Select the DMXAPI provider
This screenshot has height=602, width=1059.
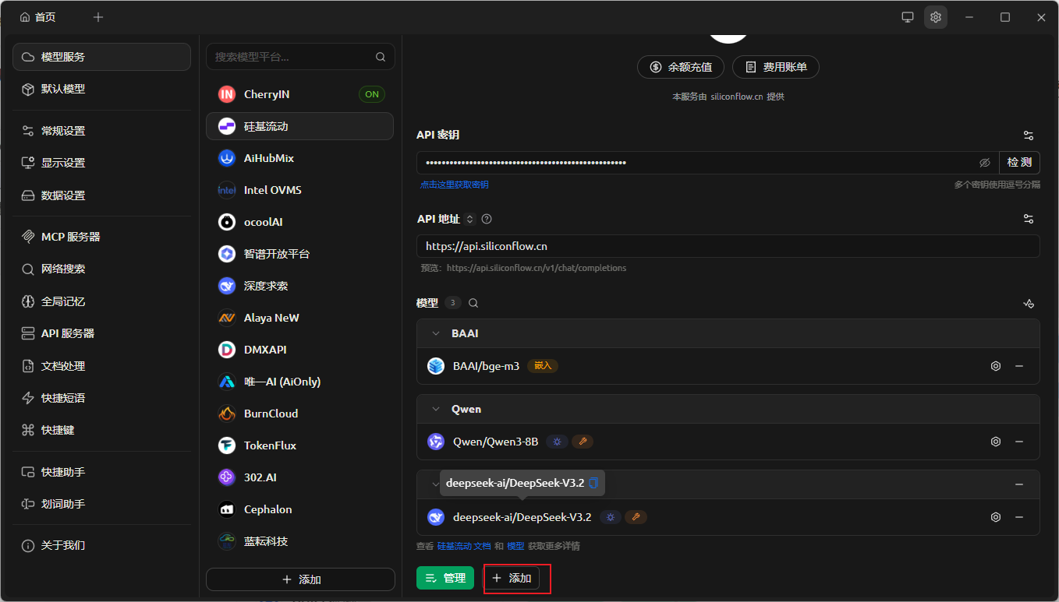300,350
